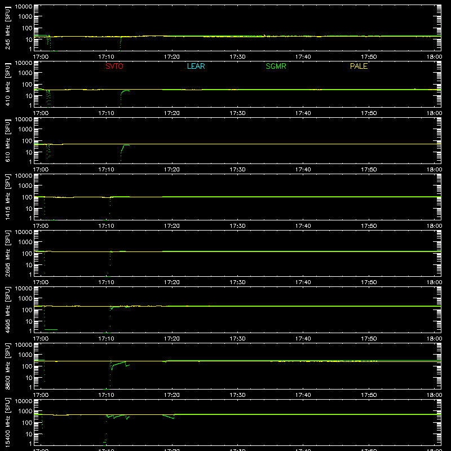
Task: Select the 1415 MHz [SFU] axis title
Action: point(8,197)
